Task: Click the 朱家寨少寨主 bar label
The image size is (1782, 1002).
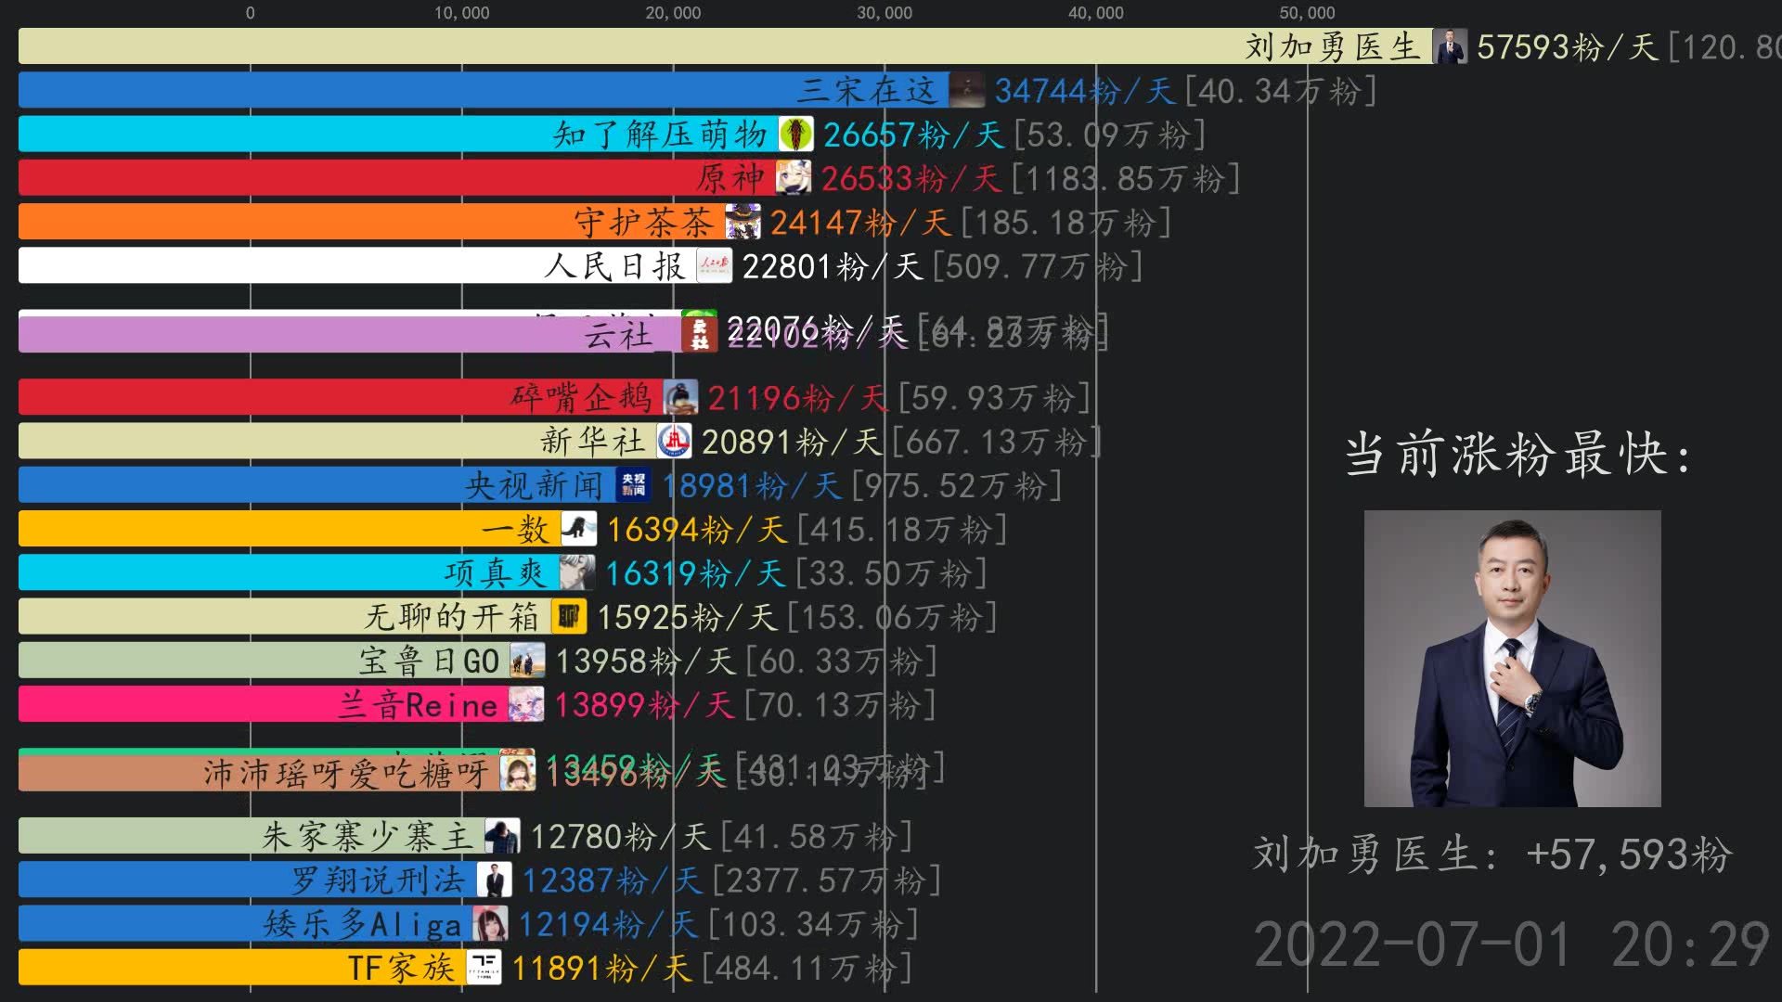Action: coord(368,836)
